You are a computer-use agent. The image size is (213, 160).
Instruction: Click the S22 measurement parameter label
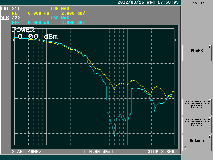[x=16, y=18]
